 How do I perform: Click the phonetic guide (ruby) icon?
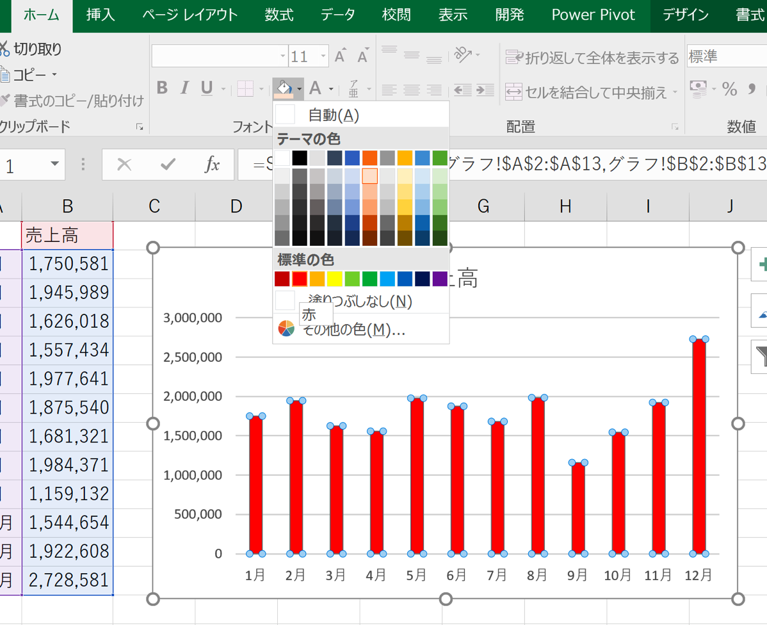click(x=353, y=89)
